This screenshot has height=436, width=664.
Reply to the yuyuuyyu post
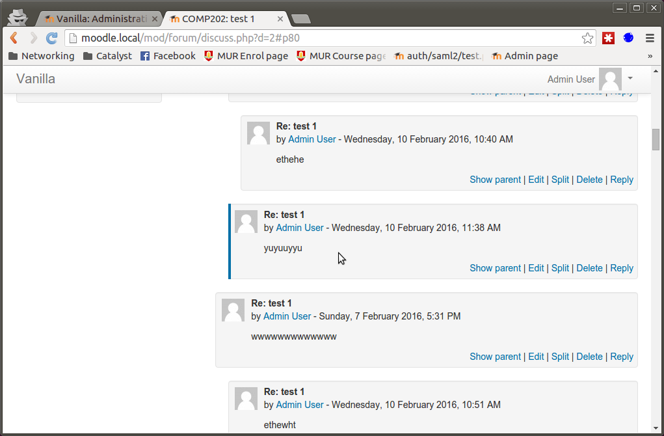point(622,268)
